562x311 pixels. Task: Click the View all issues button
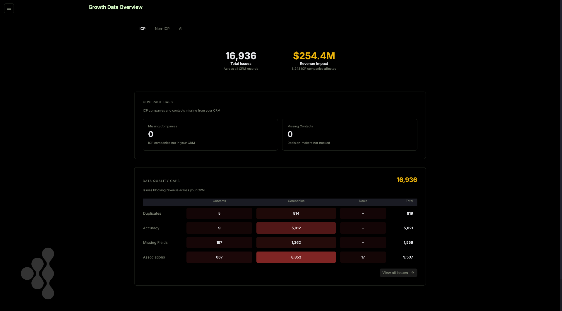click(x=398, y=273)
